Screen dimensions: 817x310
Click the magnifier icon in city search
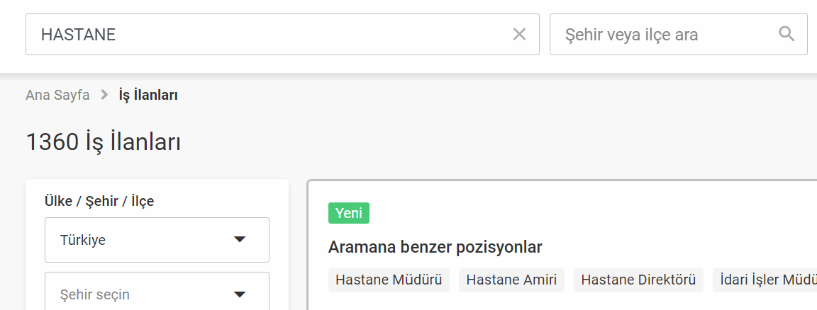click(787, 35)
